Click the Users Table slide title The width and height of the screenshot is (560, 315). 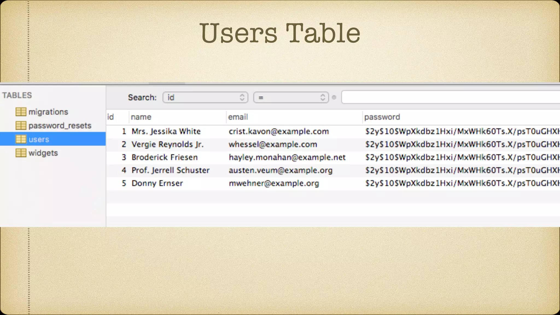[x=280, y=33]
